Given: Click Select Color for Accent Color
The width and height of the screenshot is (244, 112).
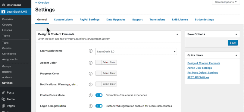Looking at the screenshot, I should pyautogui.click(x=109, y=62).
